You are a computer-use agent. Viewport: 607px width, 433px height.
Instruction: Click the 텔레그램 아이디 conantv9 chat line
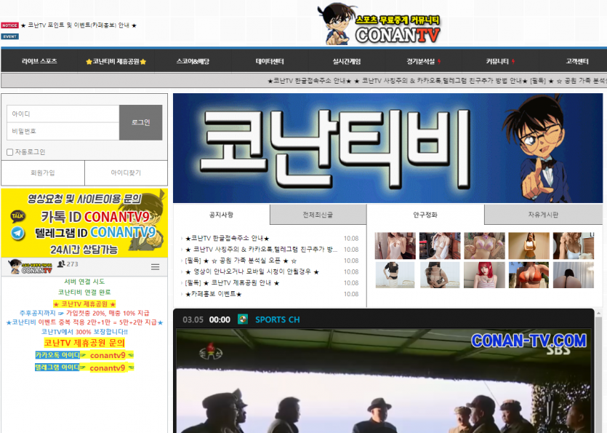84,368
